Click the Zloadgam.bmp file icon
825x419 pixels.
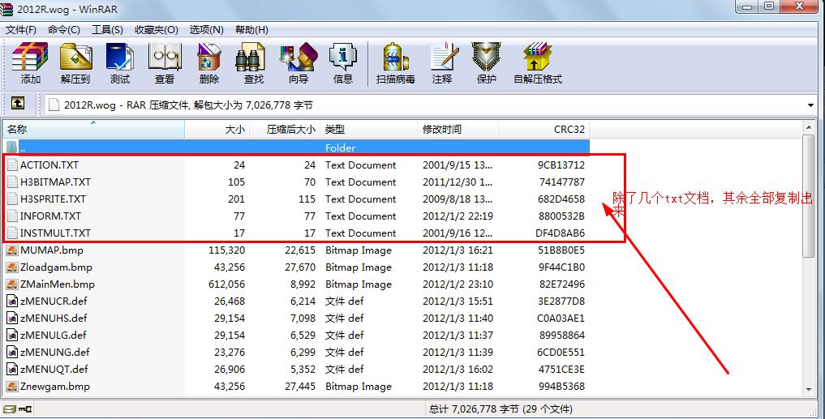click(x=12, y=267)
